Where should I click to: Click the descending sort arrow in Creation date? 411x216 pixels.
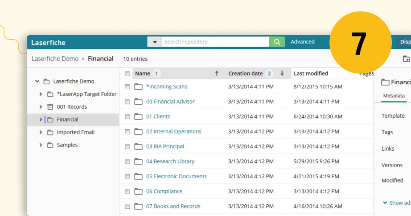coord(282,73)
